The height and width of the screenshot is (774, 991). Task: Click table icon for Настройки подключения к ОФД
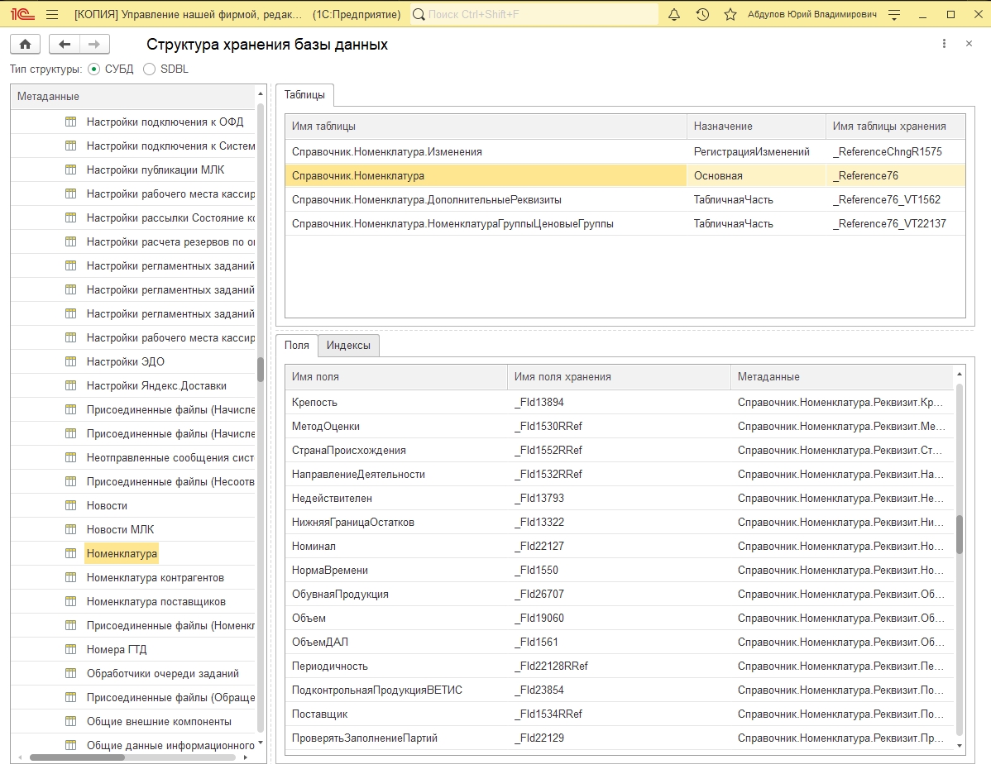click(x=71, y=122)
